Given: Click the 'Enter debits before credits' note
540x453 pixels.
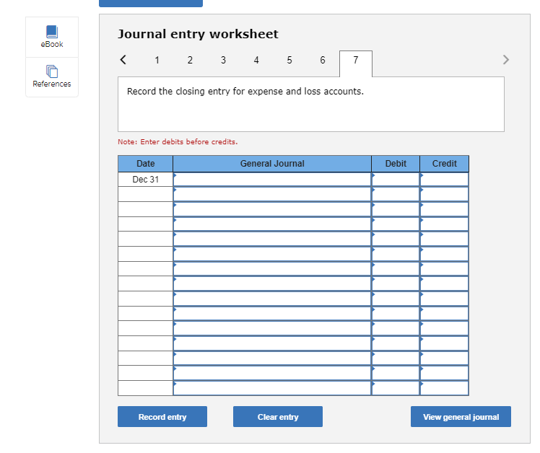Looking at the screenshot, I should pos(178,142).
